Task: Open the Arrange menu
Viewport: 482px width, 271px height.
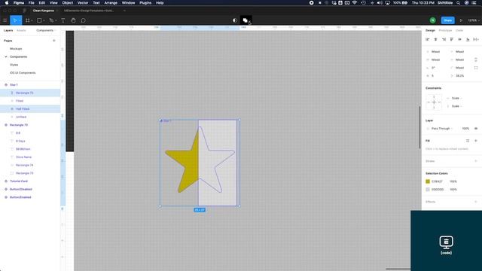Action: coord(111,3)
